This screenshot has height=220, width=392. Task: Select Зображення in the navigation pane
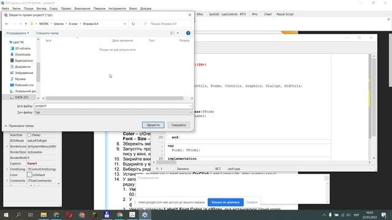[x=21, y=73]
